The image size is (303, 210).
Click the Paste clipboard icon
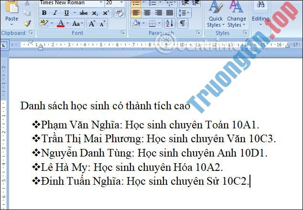[12, 7]
